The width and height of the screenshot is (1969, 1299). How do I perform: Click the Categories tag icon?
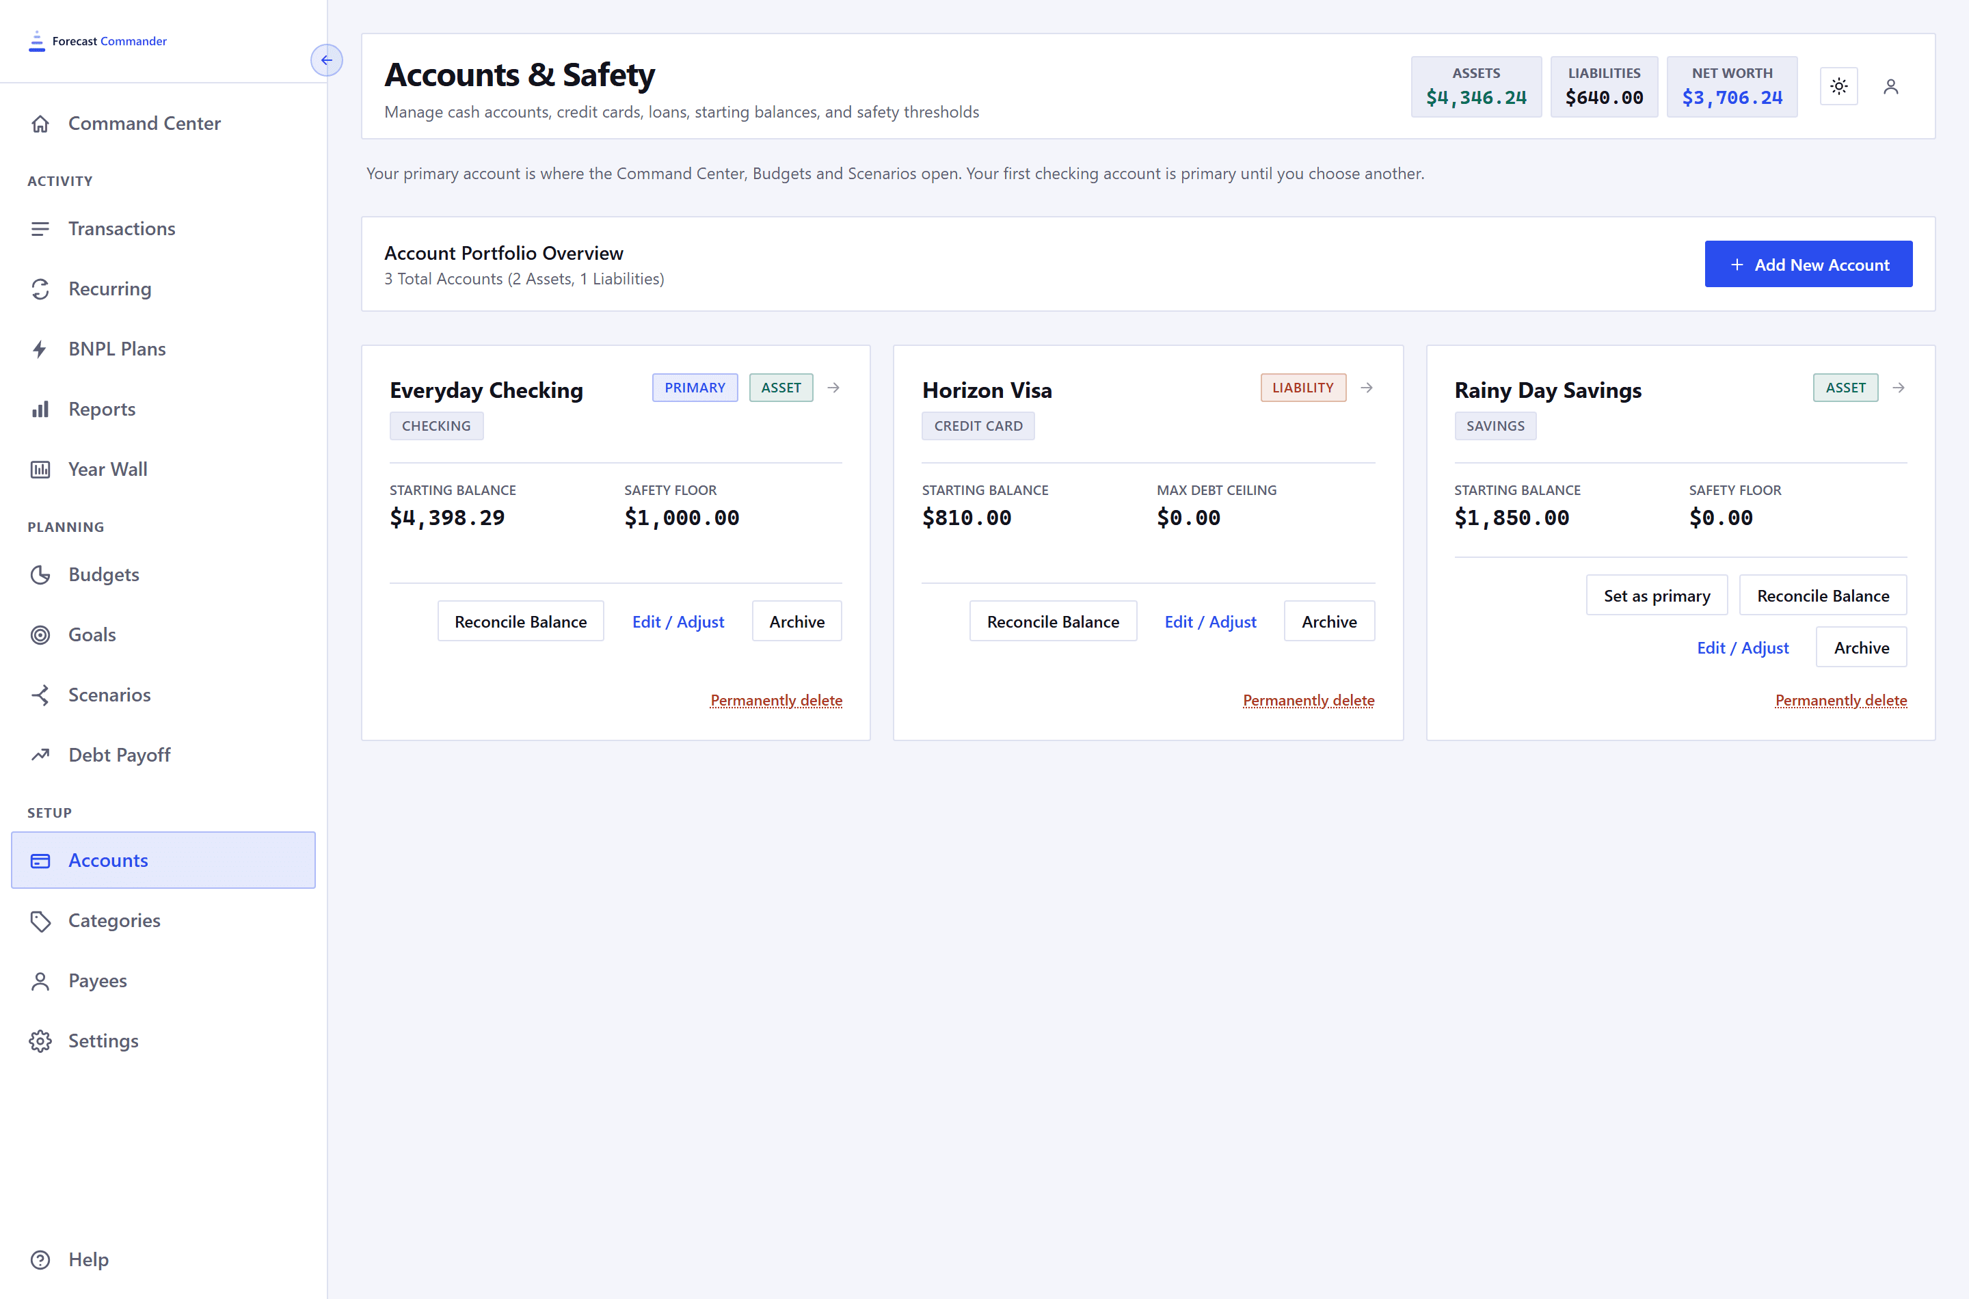pyautogui.click(x=40, y=920)
